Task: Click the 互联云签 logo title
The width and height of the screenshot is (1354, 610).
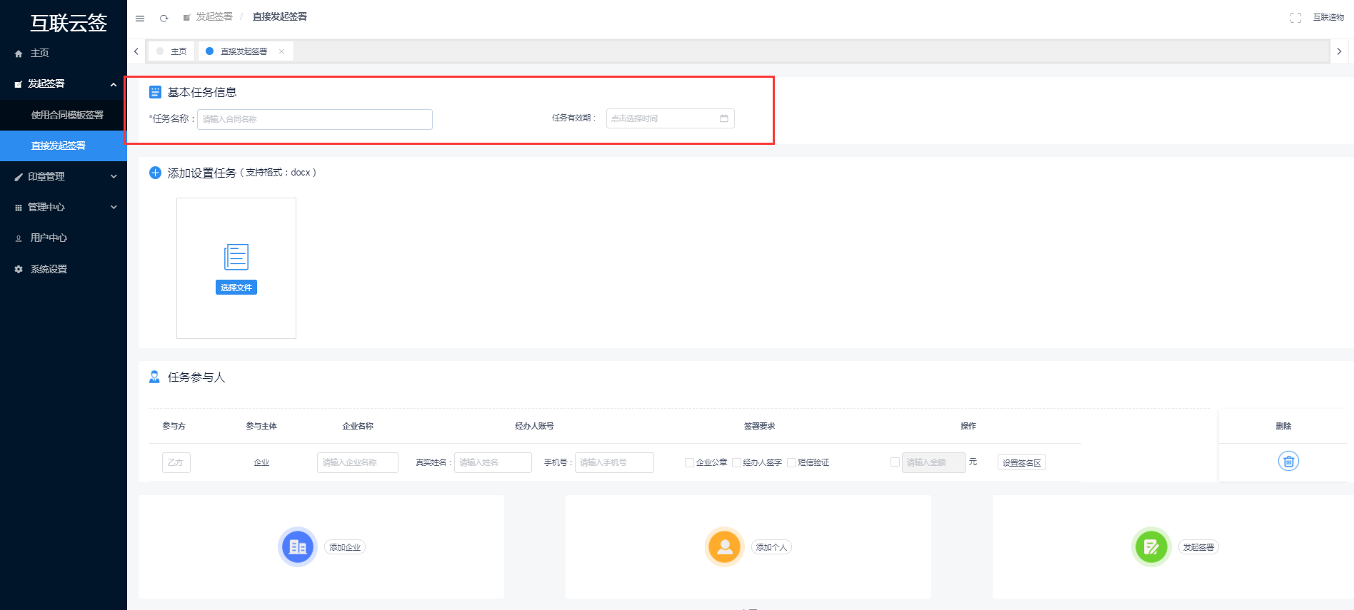Action: (69, 23)
